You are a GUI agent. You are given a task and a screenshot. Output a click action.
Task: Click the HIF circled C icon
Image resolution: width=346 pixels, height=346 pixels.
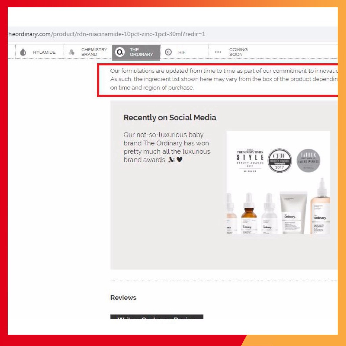click(x=168, y=52)
